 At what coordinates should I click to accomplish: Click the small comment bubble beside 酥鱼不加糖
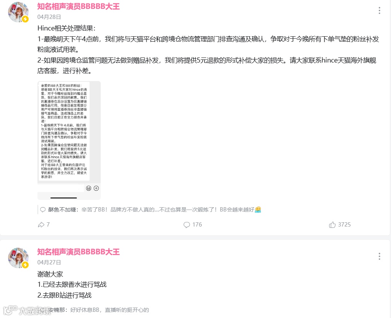[43, 210]
